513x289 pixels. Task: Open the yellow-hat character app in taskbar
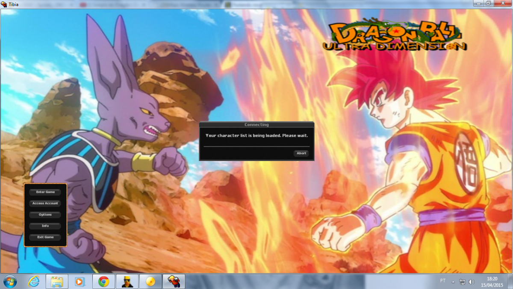[x=127, y=281]
